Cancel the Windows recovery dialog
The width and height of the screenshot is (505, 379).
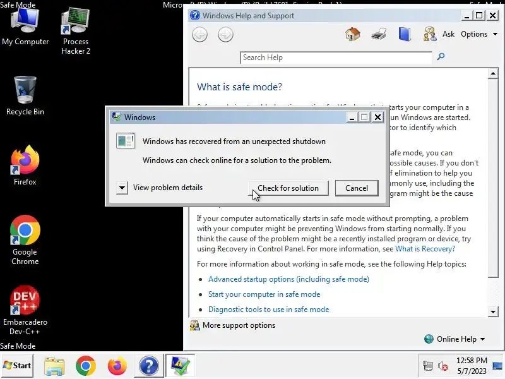pos(357,188)
